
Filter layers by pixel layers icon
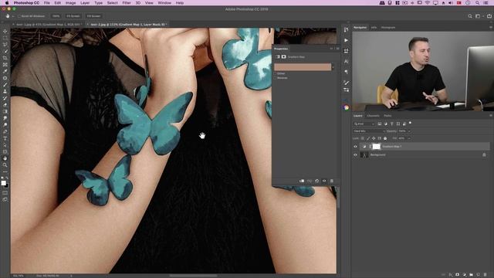coord(380,124)
